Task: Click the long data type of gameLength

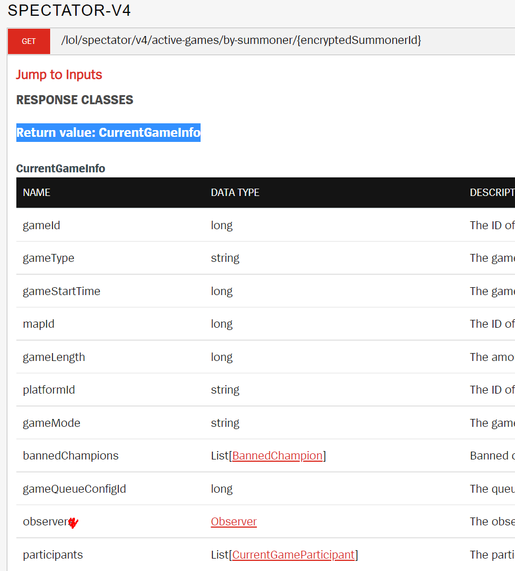Action: click(x=221, y=356)
